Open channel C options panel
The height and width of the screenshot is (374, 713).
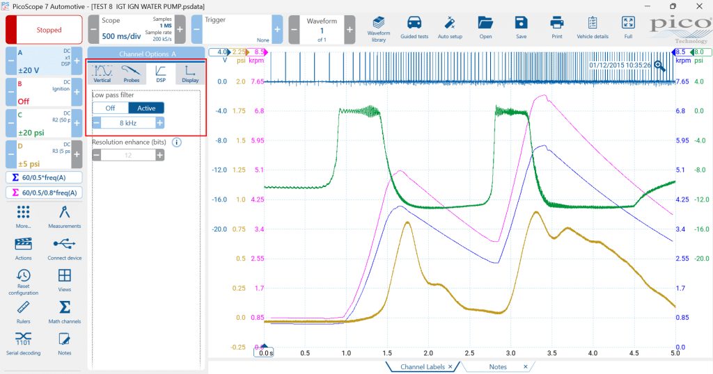[44, 123]
